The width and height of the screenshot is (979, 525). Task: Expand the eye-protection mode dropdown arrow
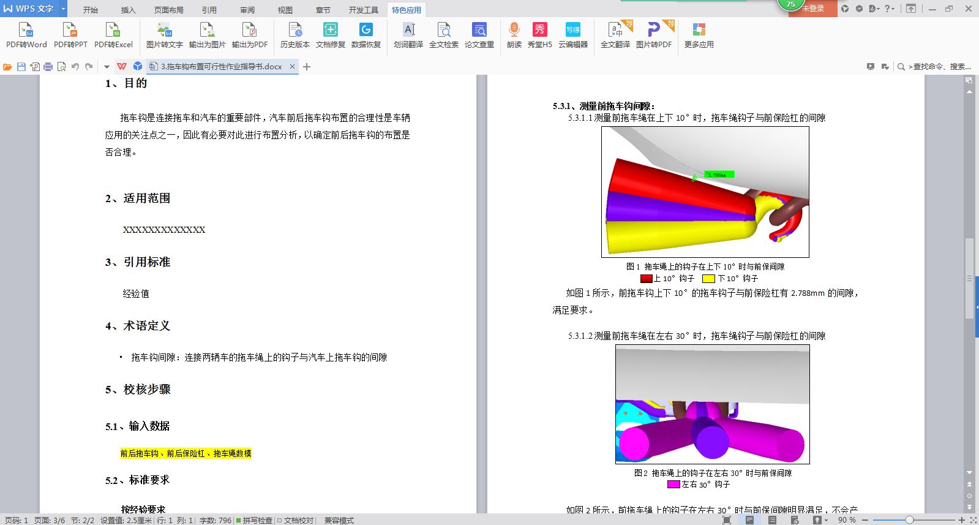point(826,520)
